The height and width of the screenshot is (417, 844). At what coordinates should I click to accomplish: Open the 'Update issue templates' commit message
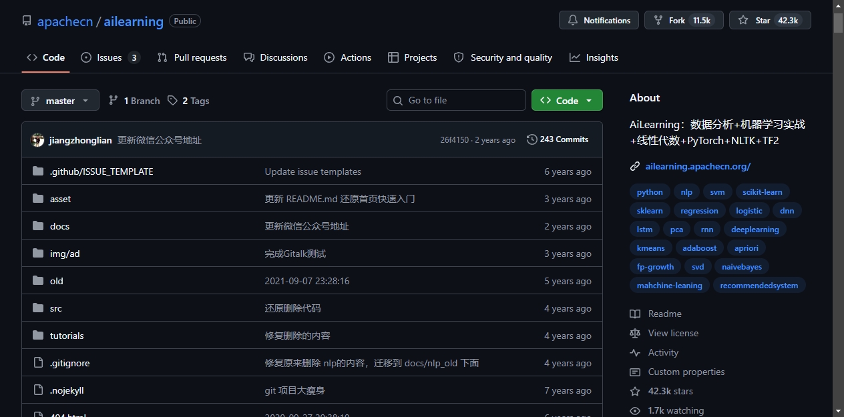tap(313, 171)
